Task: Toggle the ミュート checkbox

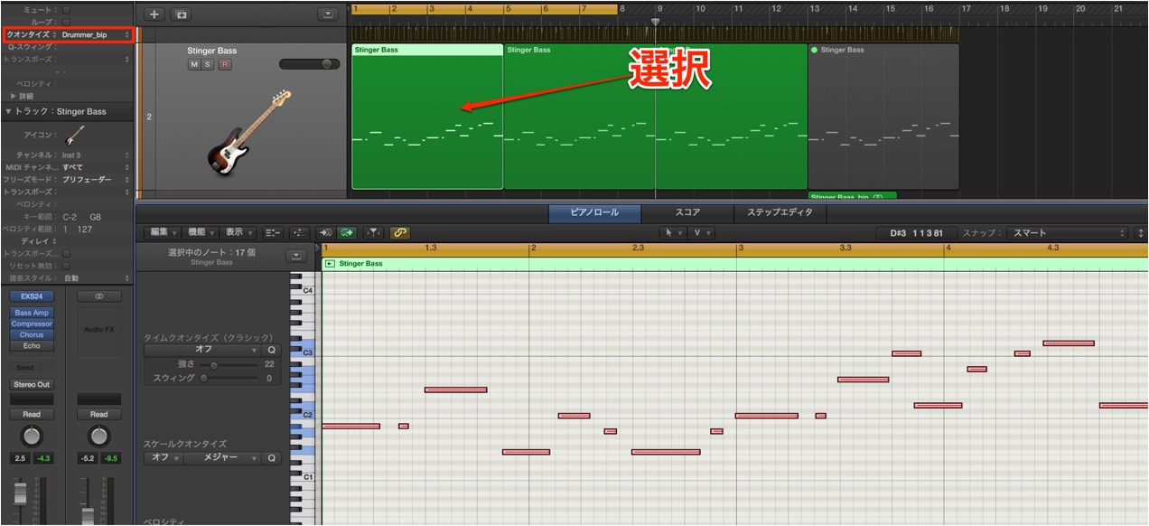Action: pyautogui.click(x=66, y=9)
